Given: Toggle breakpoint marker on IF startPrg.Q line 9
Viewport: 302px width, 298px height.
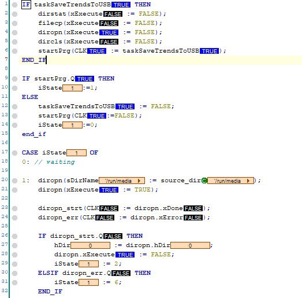Looking at the screenshot, I should (x=14, y=79).
